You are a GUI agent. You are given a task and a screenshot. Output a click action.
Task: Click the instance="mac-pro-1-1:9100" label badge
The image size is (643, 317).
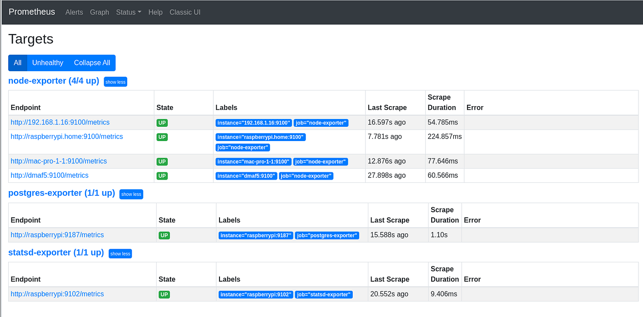coord(254,161)
